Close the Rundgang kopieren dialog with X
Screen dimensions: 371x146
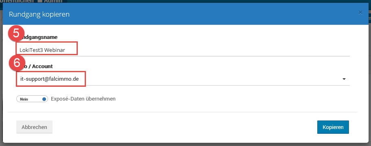click(x=360, y=13)
